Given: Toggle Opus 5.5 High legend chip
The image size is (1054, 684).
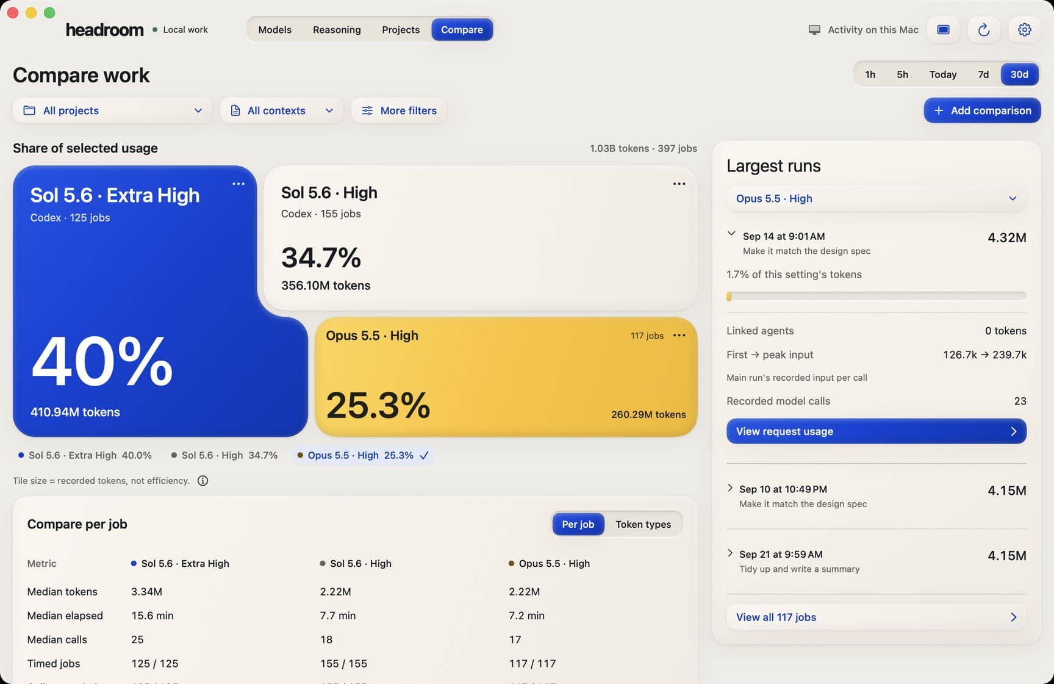Looking at the screenshot, I should (363, 455).
